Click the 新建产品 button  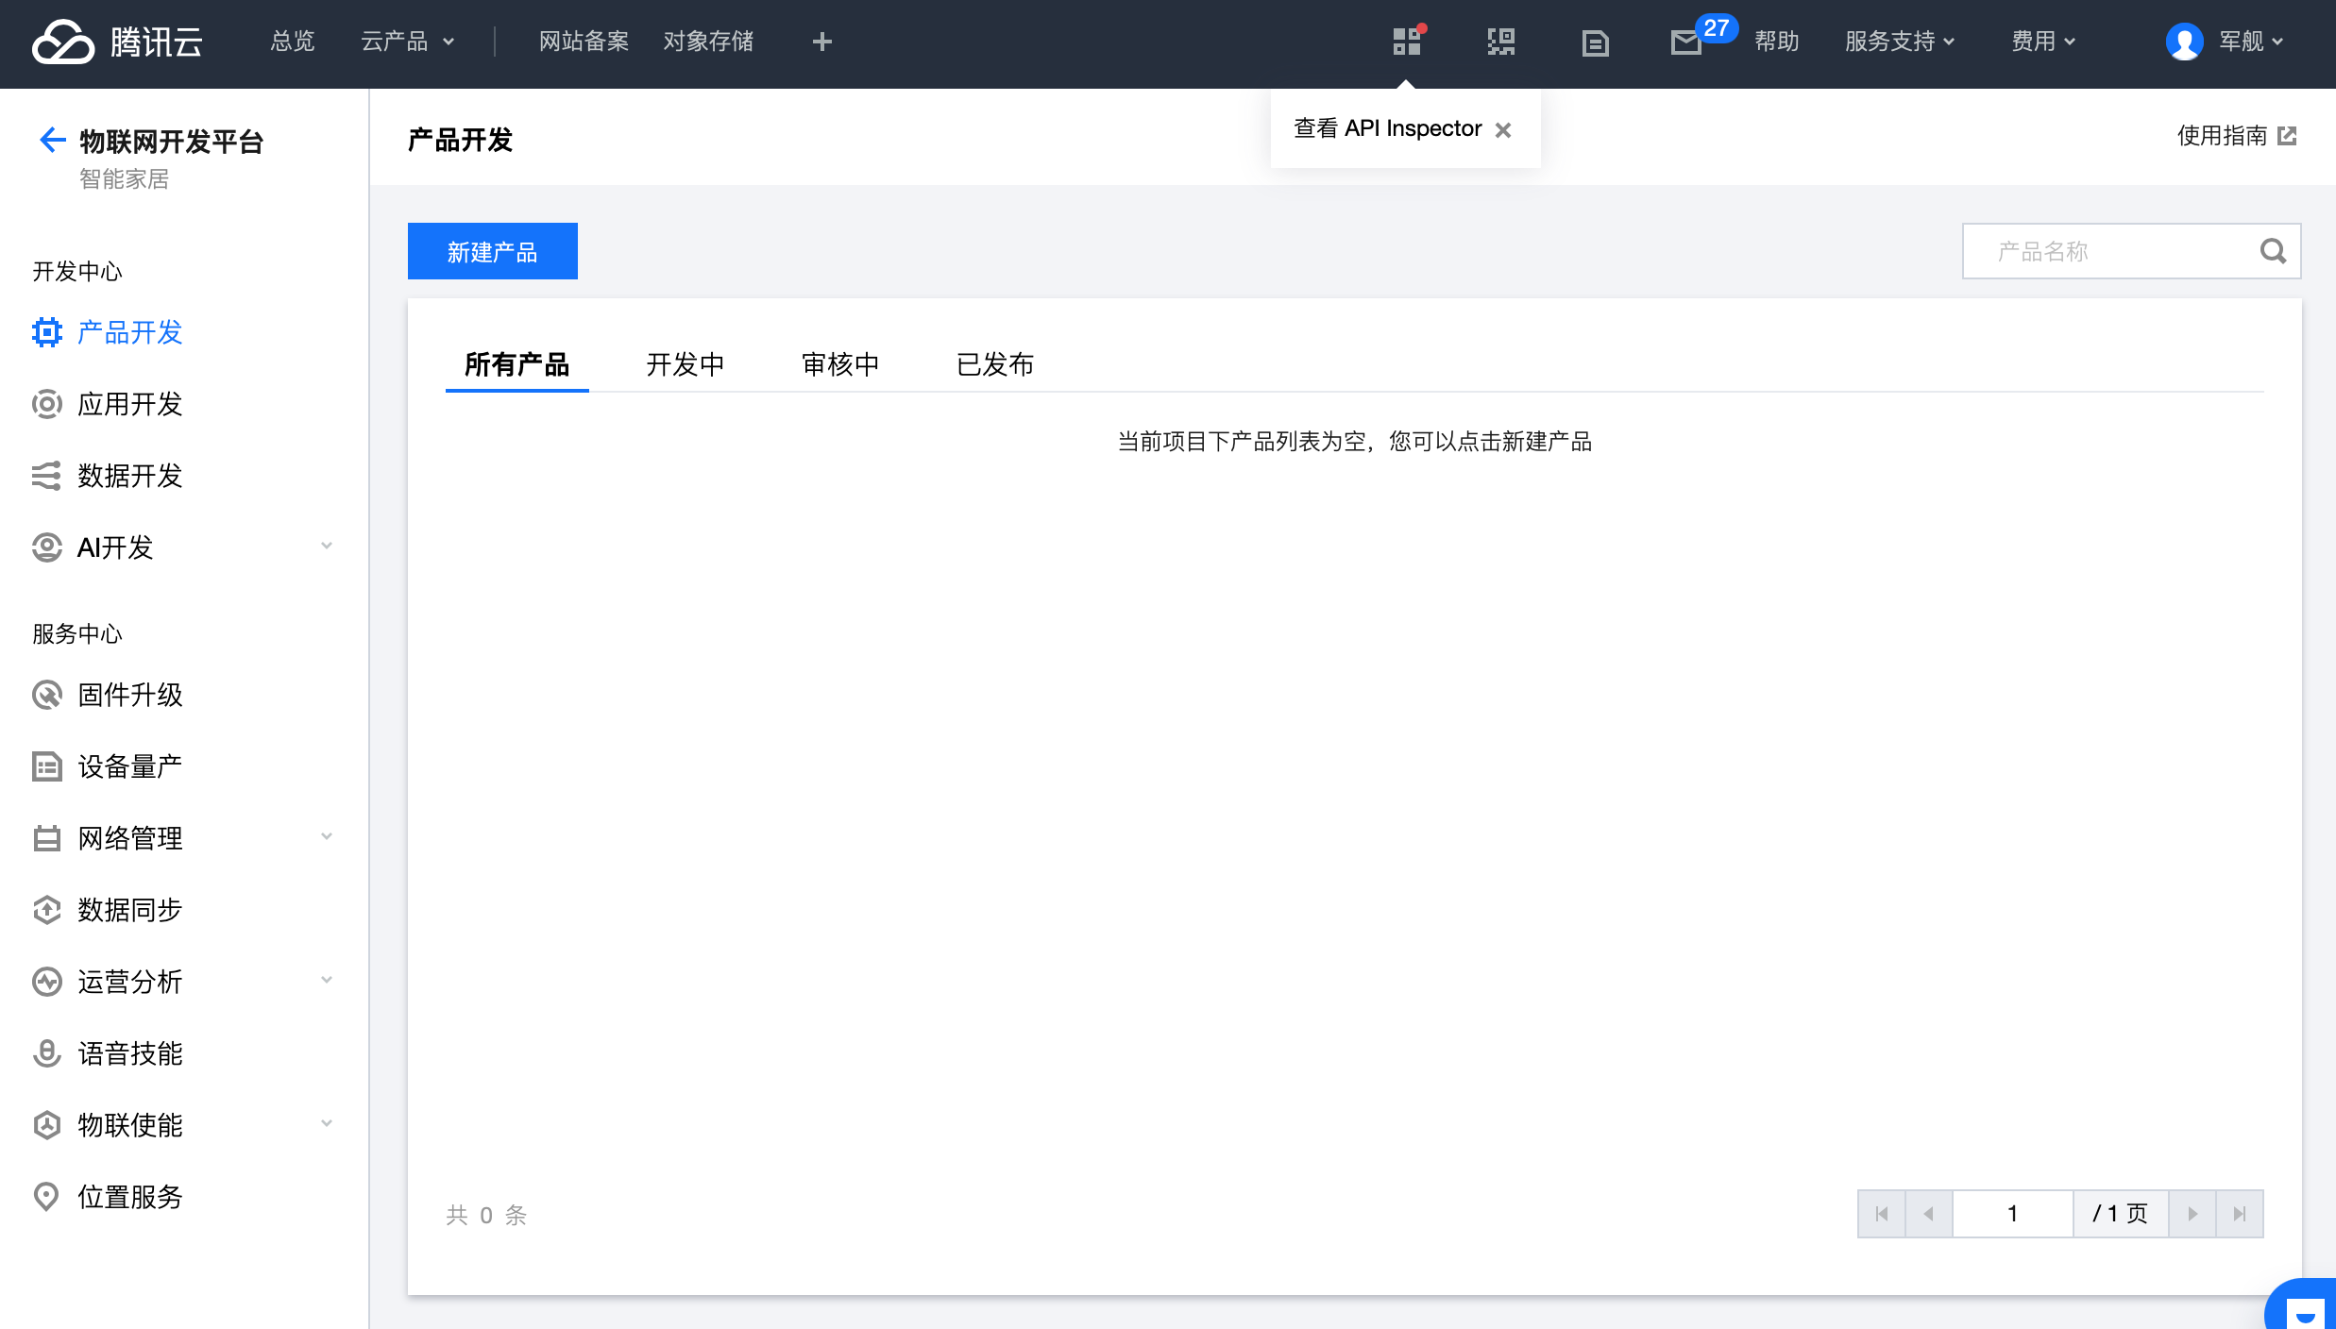click(492, 251)
